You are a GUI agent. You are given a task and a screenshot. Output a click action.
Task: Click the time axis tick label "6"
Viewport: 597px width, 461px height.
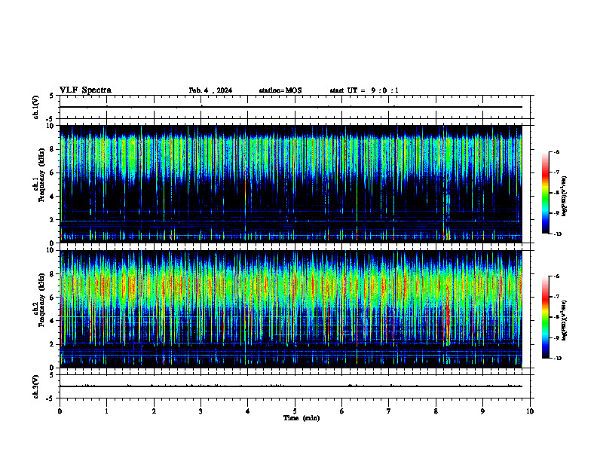[x=342, y=411]
